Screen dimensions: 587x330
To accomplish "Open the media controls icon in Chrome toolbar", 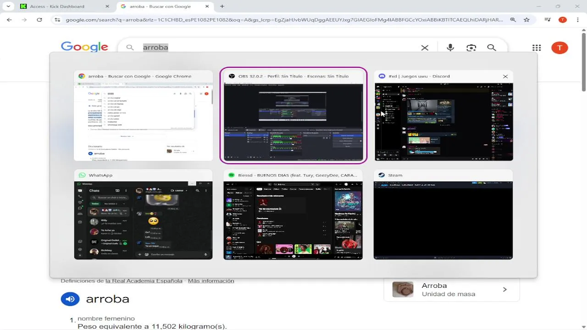I will pos(548,20).
